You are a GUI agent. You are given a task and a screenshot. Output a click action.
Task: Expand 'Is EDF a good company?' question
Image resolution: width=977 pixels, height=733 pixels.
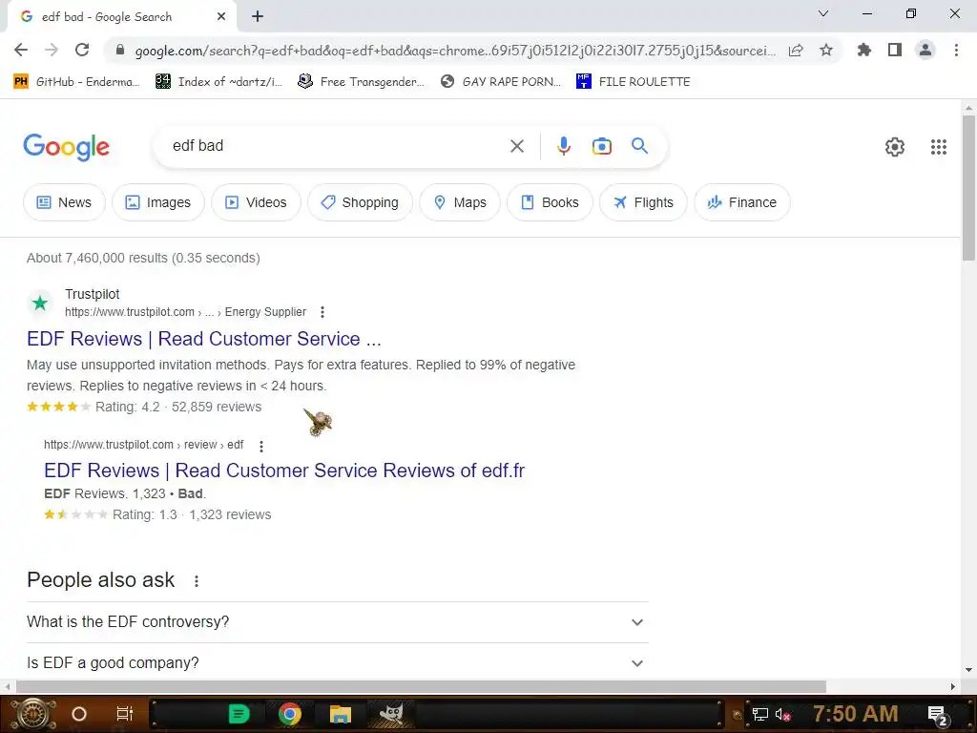tap(337, 662)
